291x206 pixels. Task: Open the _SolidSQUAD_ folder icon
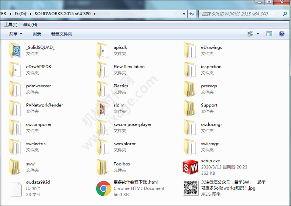tap(15, 51)
